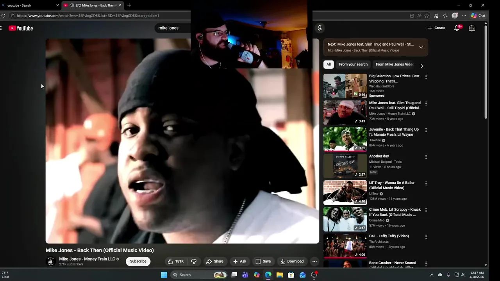500x281 pixels.
Task: Save the video to a playlist
Action: pos(263,261)
